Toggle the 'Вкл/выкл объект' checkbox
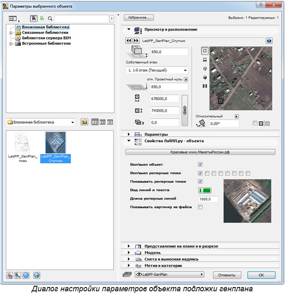 coord(200,165)
